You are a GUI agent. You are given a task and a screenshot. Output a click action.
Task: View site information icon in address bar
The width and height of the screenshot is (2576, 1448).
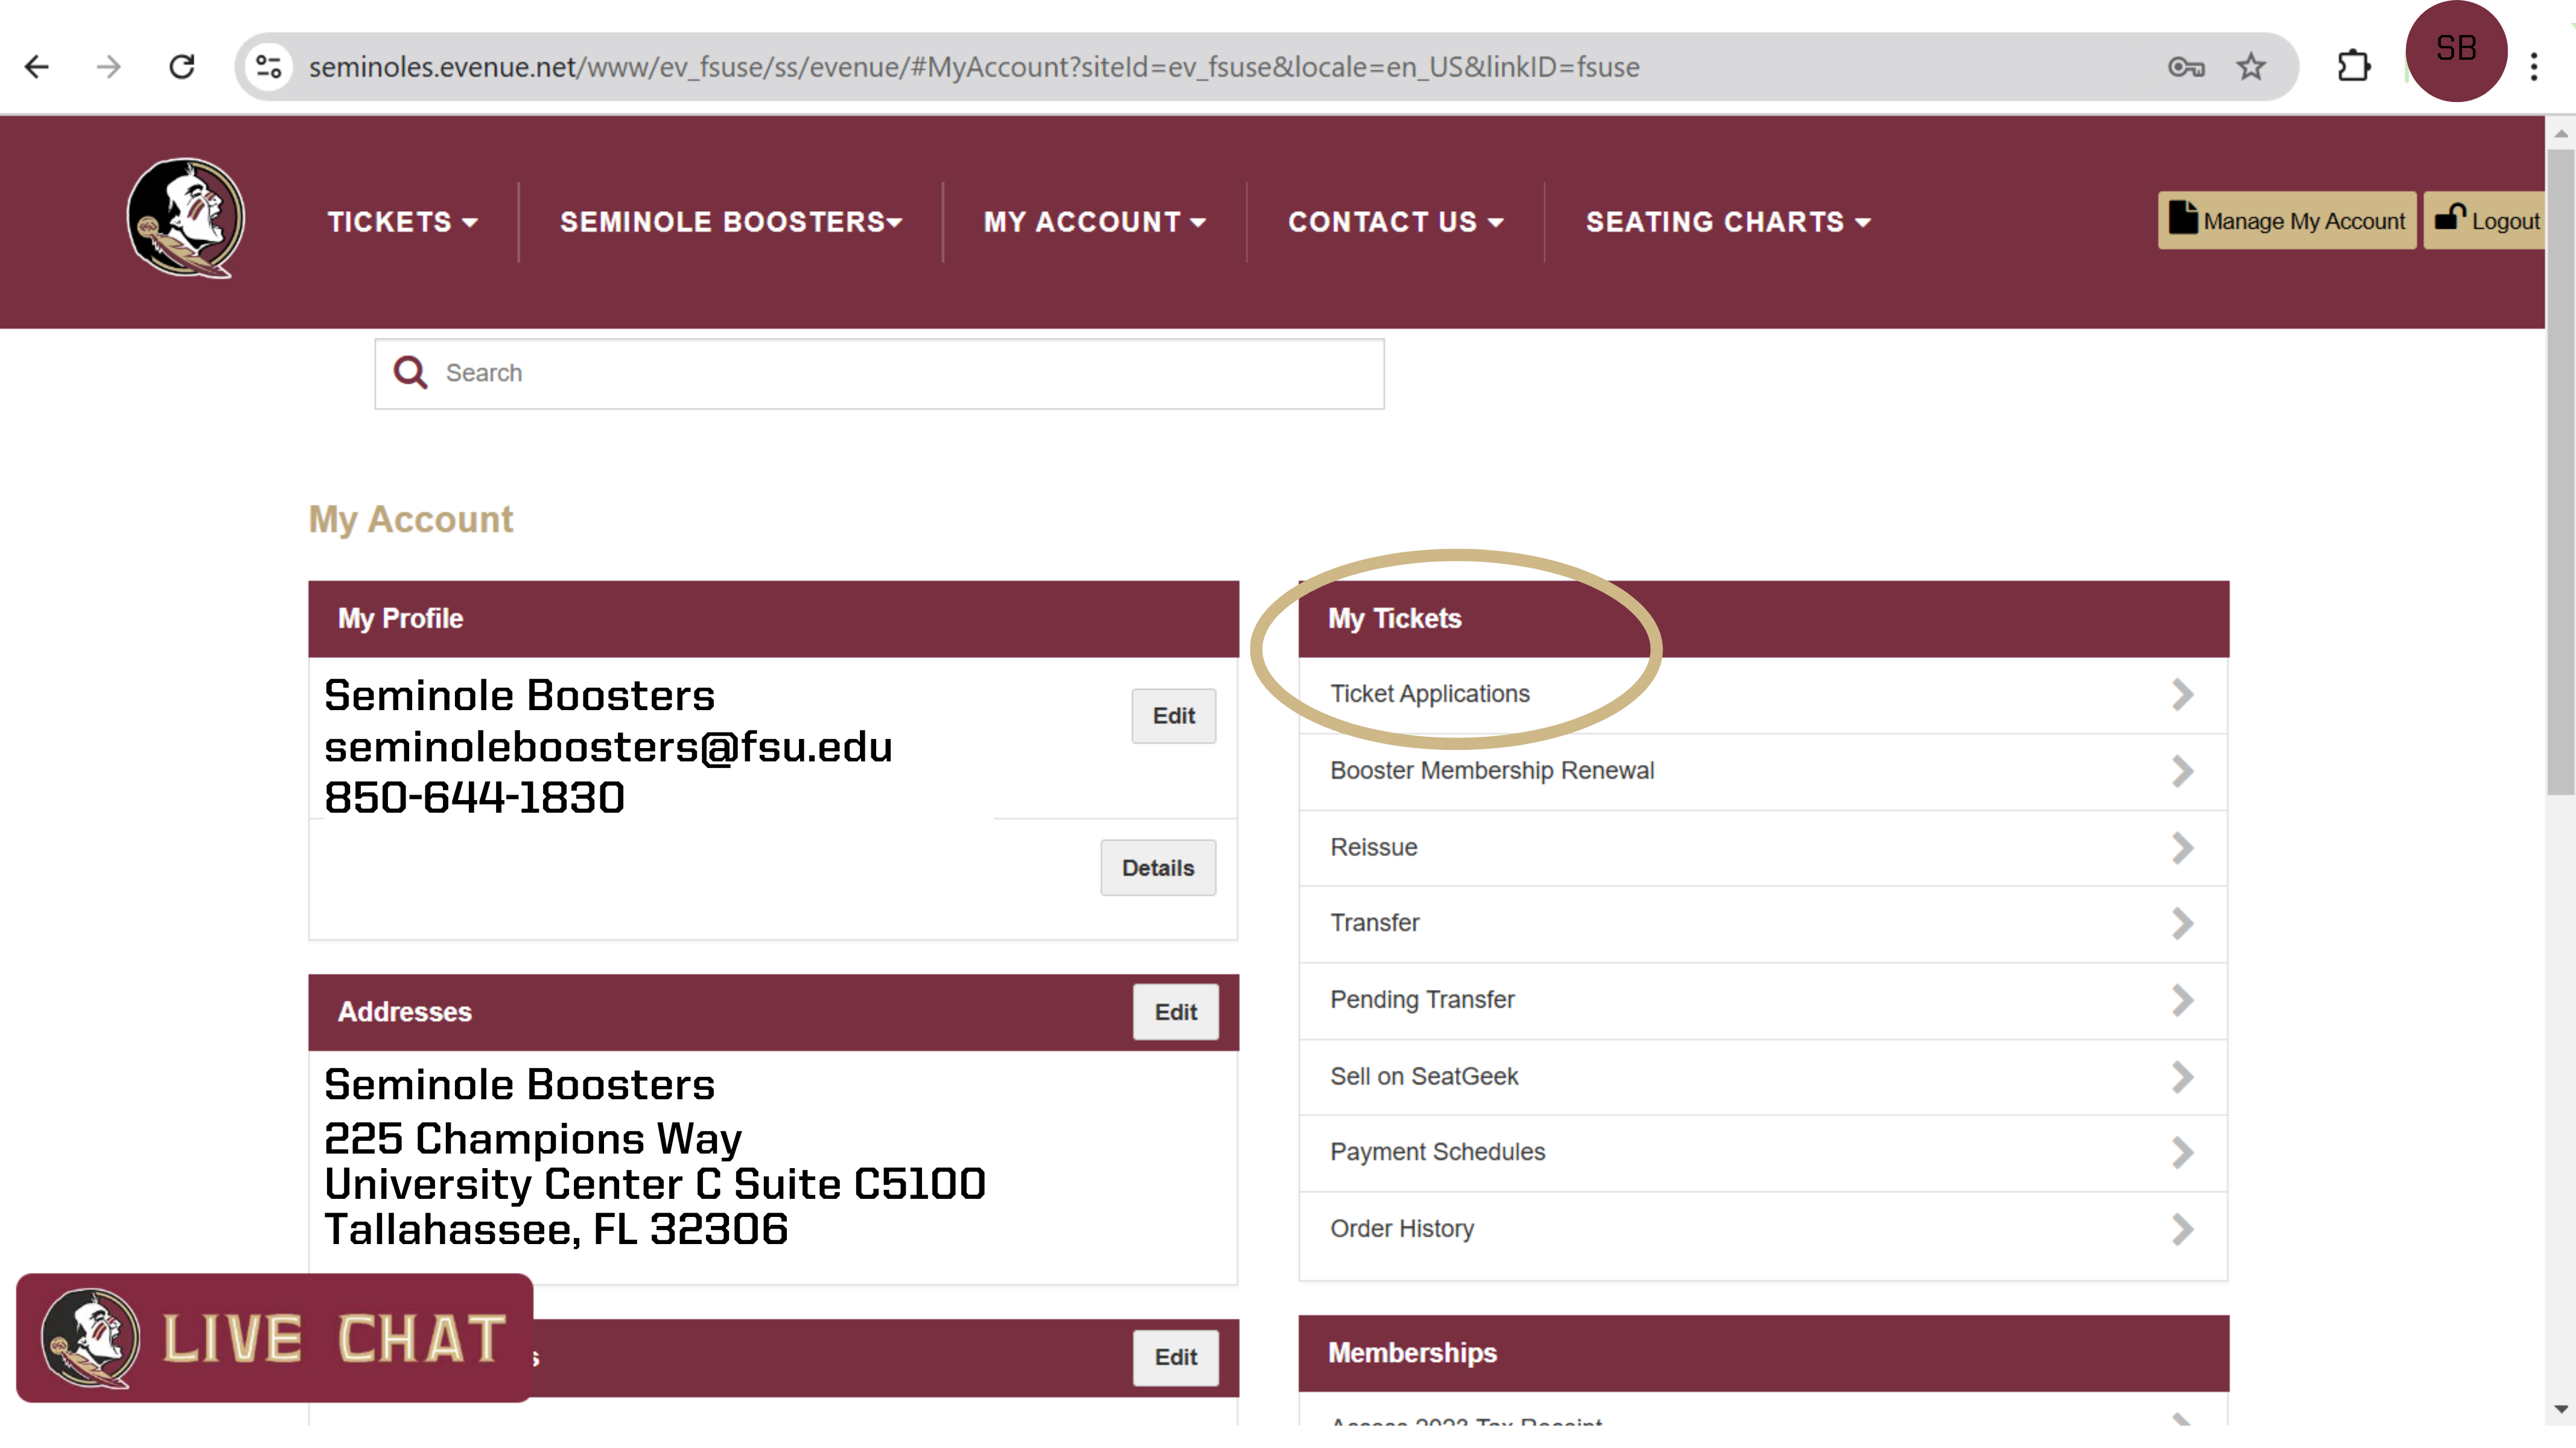(268, 67)
